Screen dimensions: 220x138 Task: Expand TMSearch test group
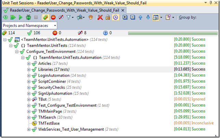(x=29, y=118)
